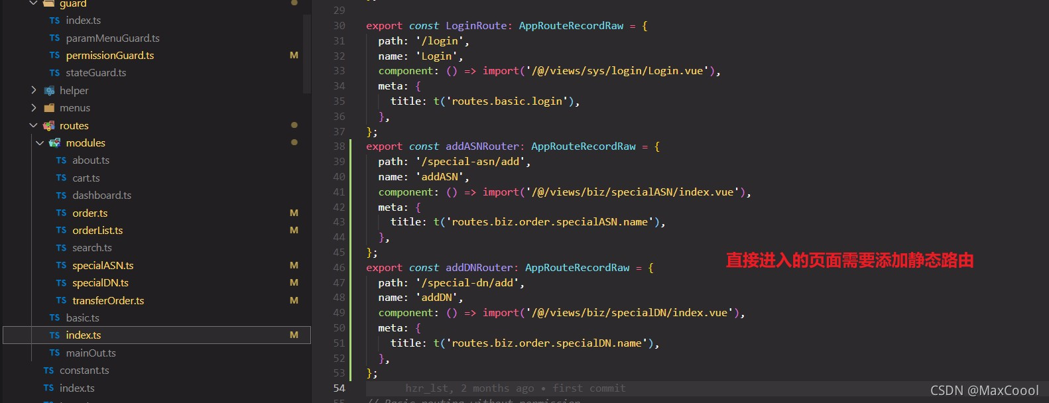Open index.ts below constant.ts
Viewport: 1049px width, 403px height.
click(x=77, y=388)
